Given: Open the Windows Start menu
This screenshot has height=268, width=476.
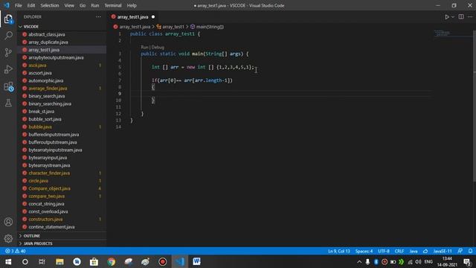Looking at the screenshot, I should [8, 261].
